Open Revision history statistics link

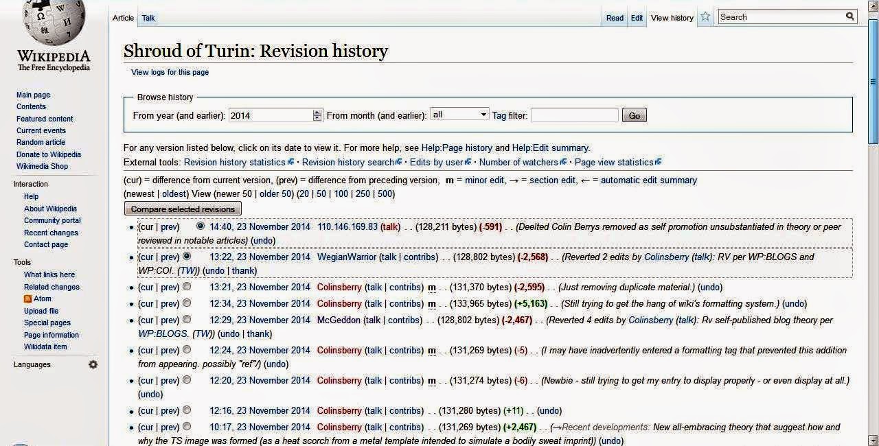click(235, 163)
